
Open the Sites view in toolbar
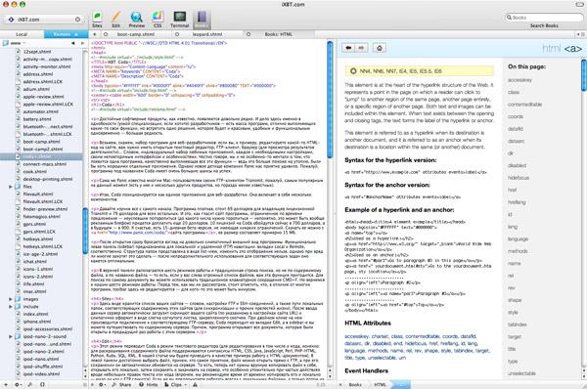(x=97, y=20)
